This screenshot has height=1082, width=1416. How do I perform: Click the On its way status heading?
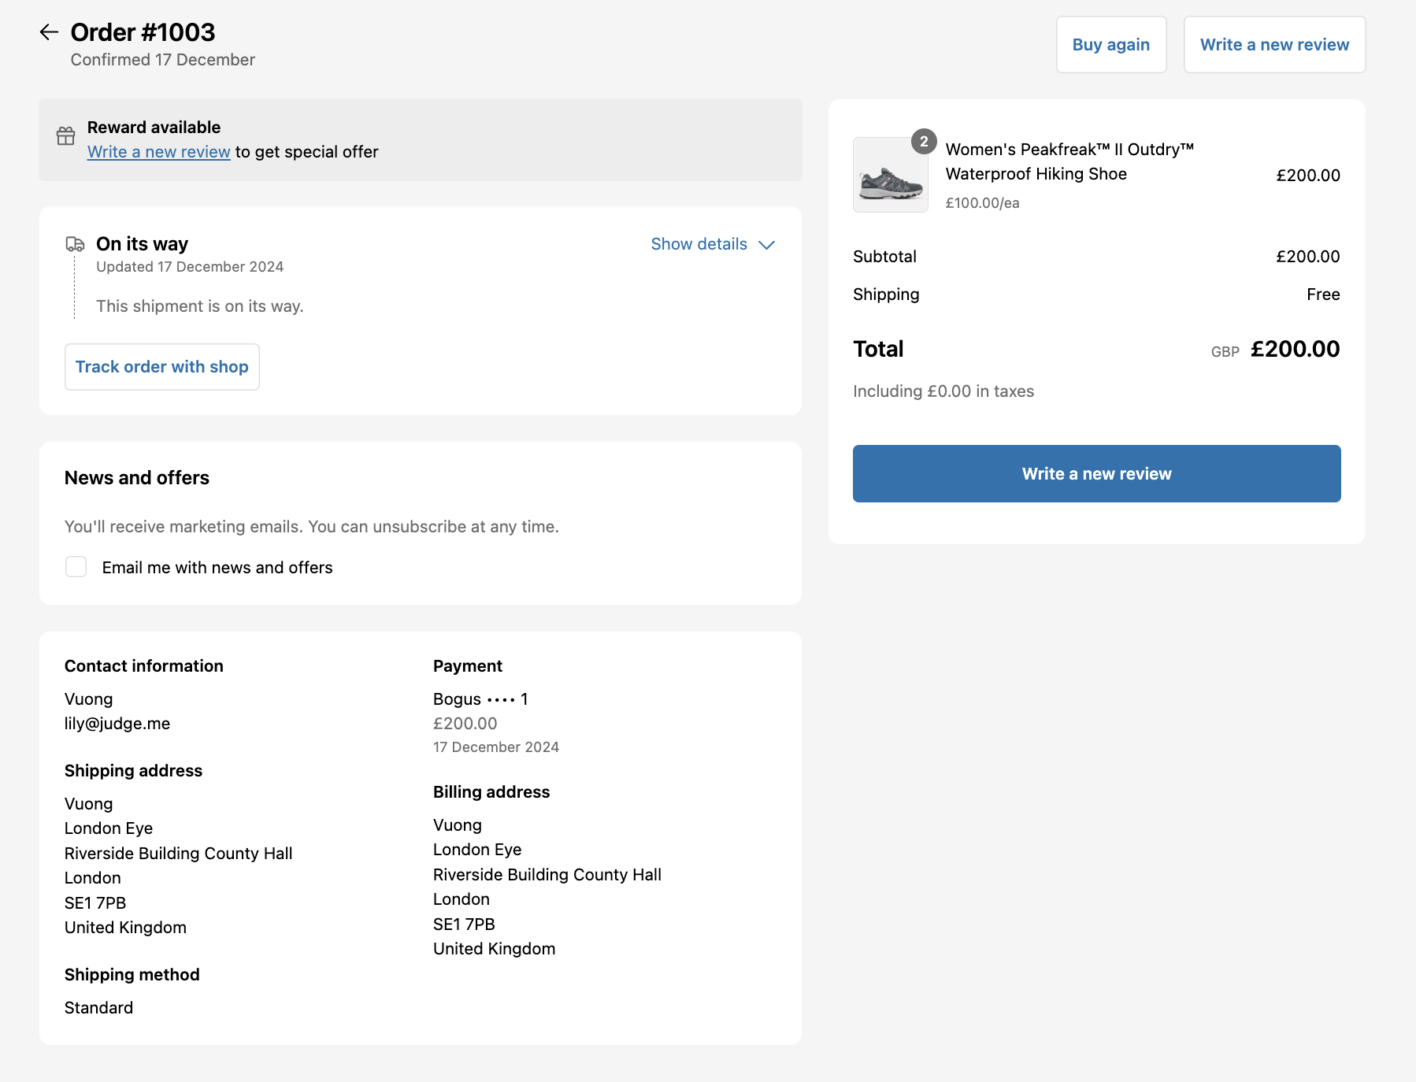point(142,244)
